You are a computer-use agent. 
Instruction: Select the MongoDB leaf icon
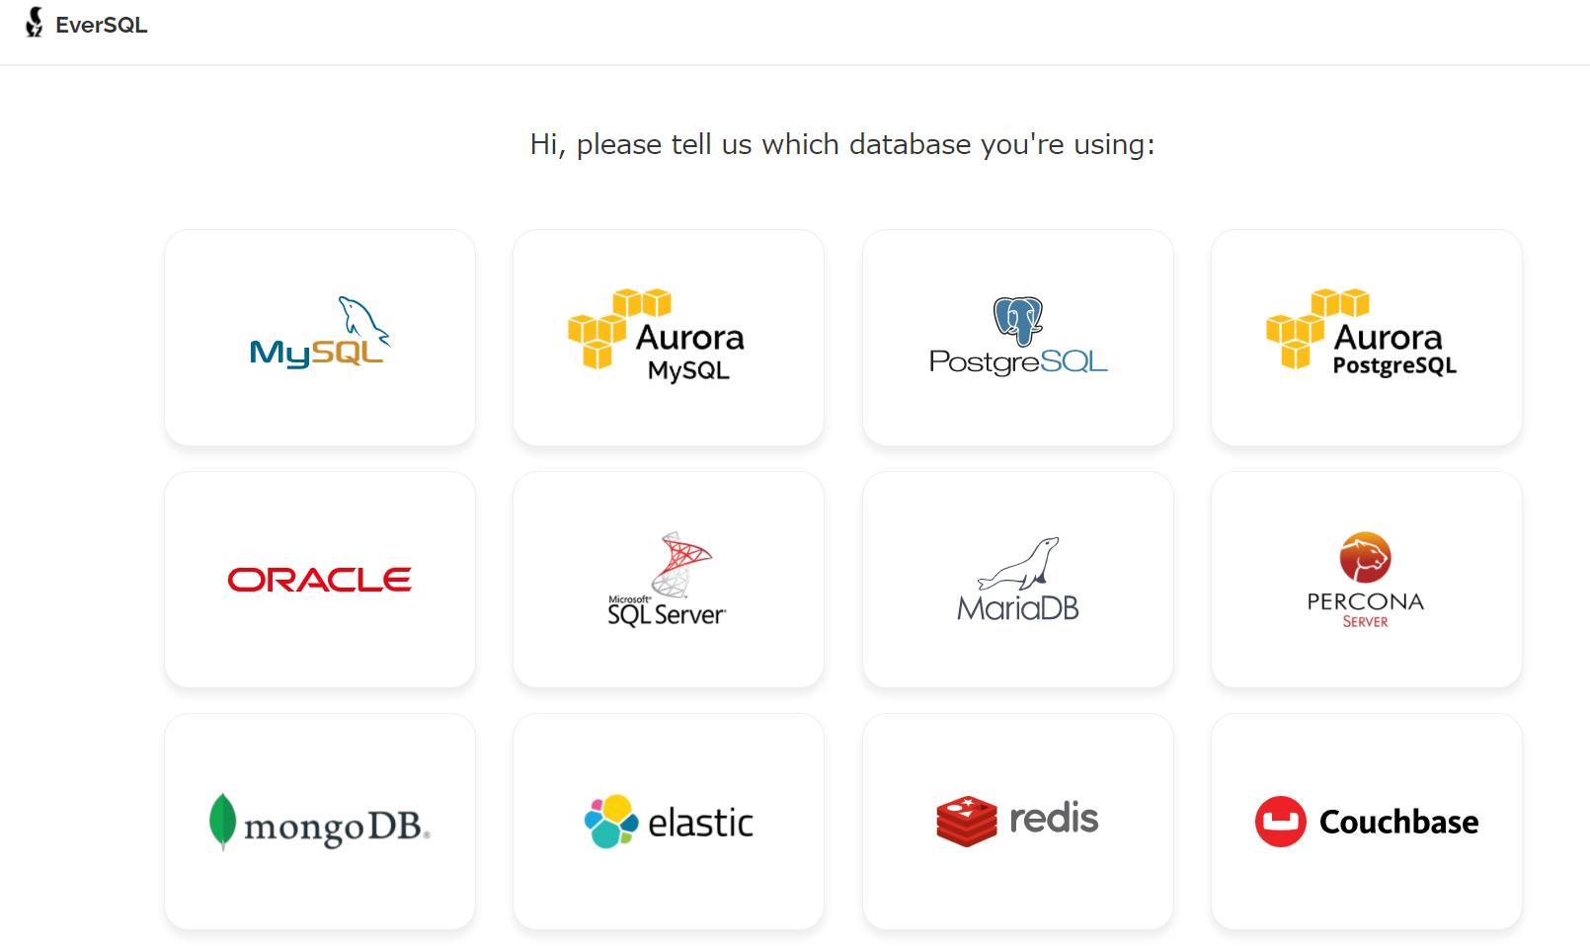point(223,821)
